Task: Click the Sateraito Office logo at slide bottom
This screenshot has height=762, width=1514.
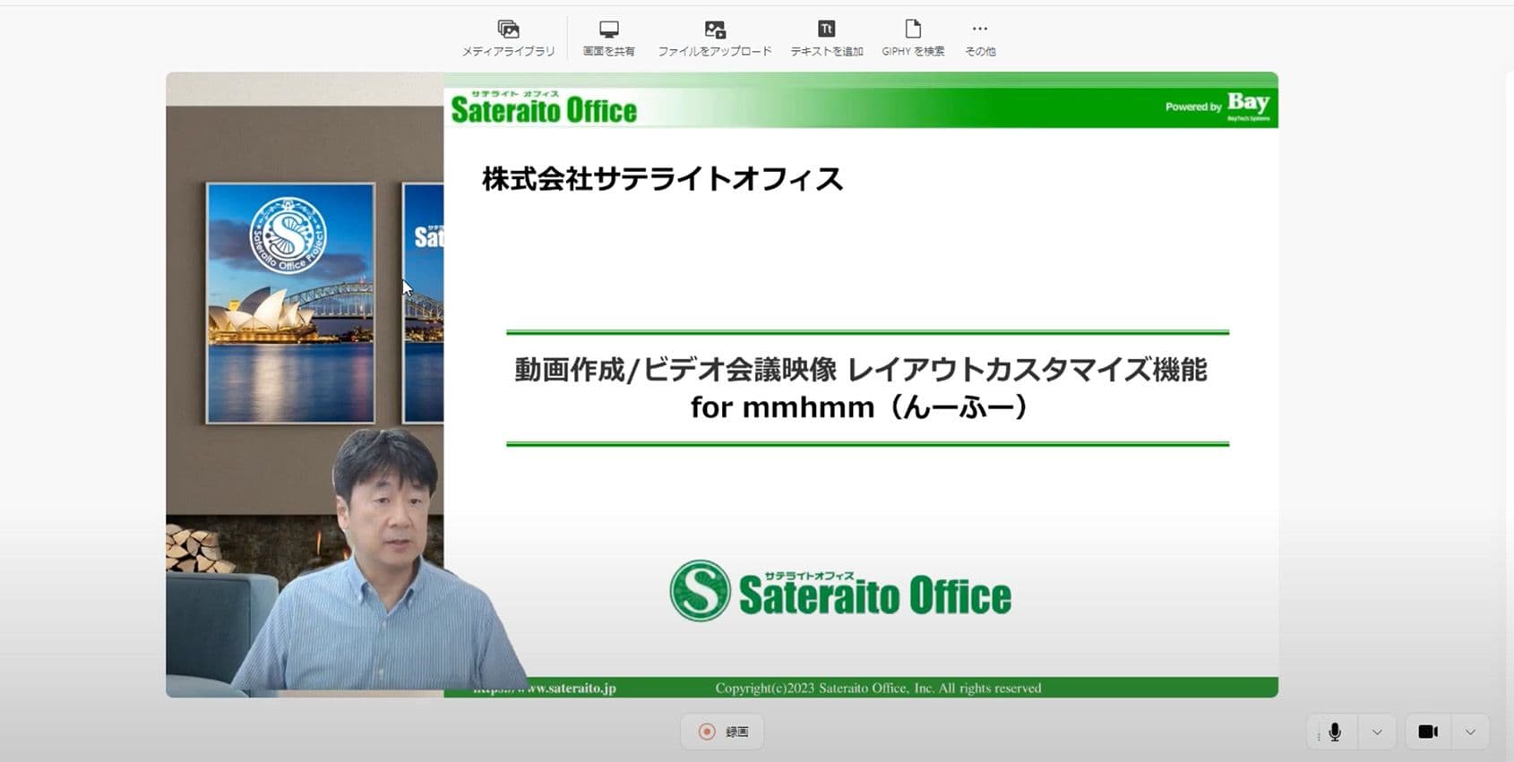Action: 840,591
